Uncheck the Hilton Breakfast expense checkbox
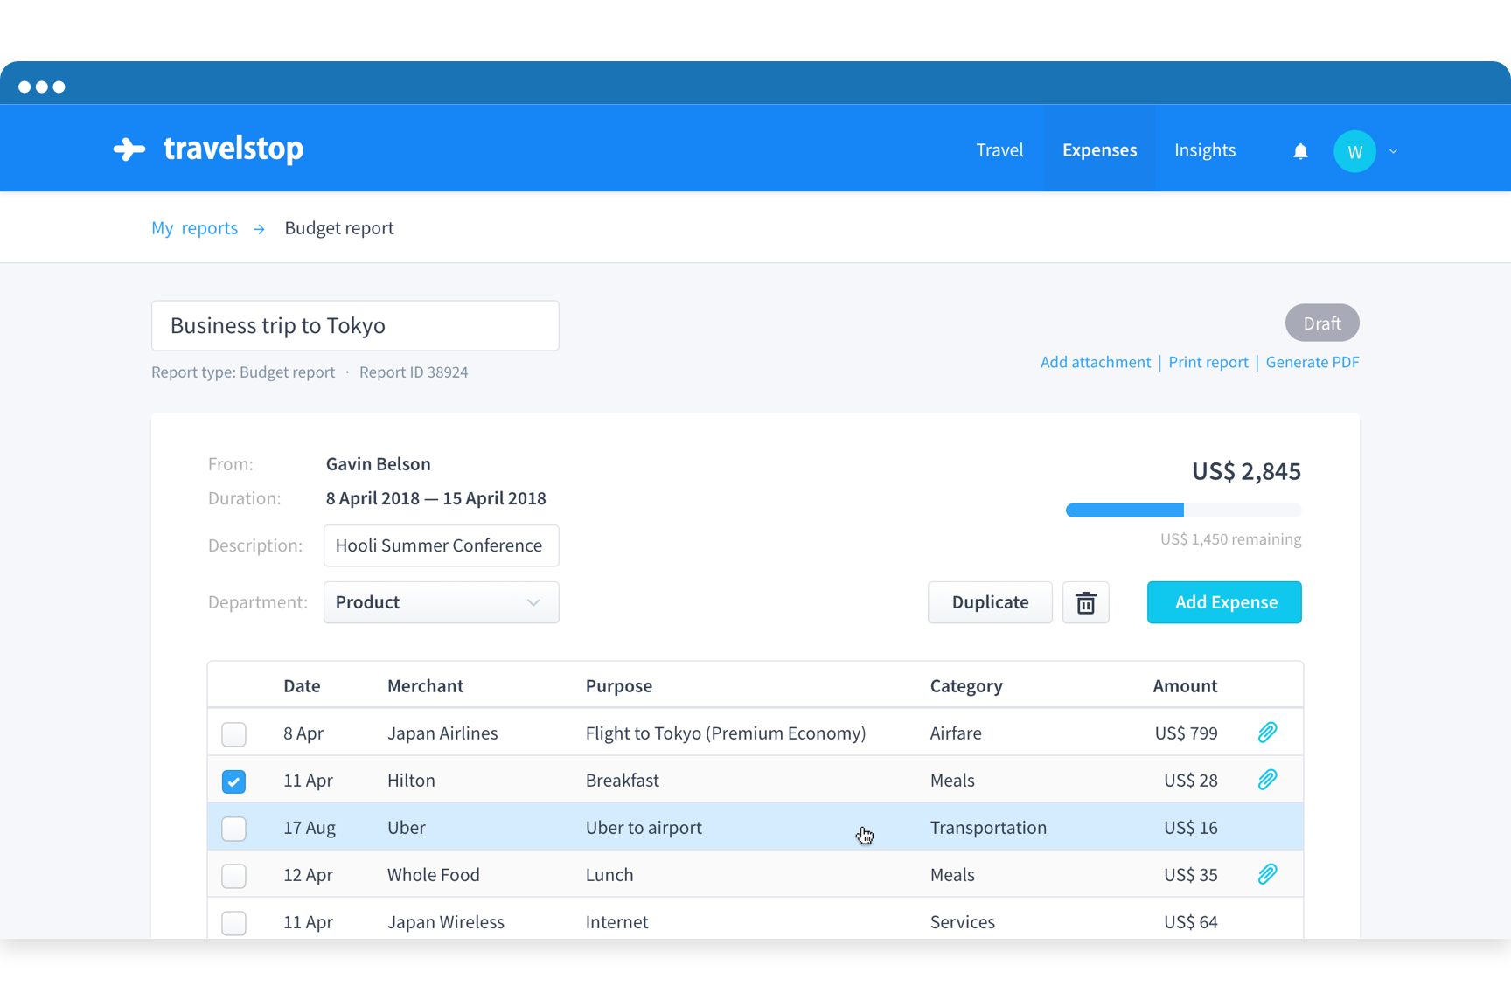The image size is (1511, 1000). coord(233,781)
